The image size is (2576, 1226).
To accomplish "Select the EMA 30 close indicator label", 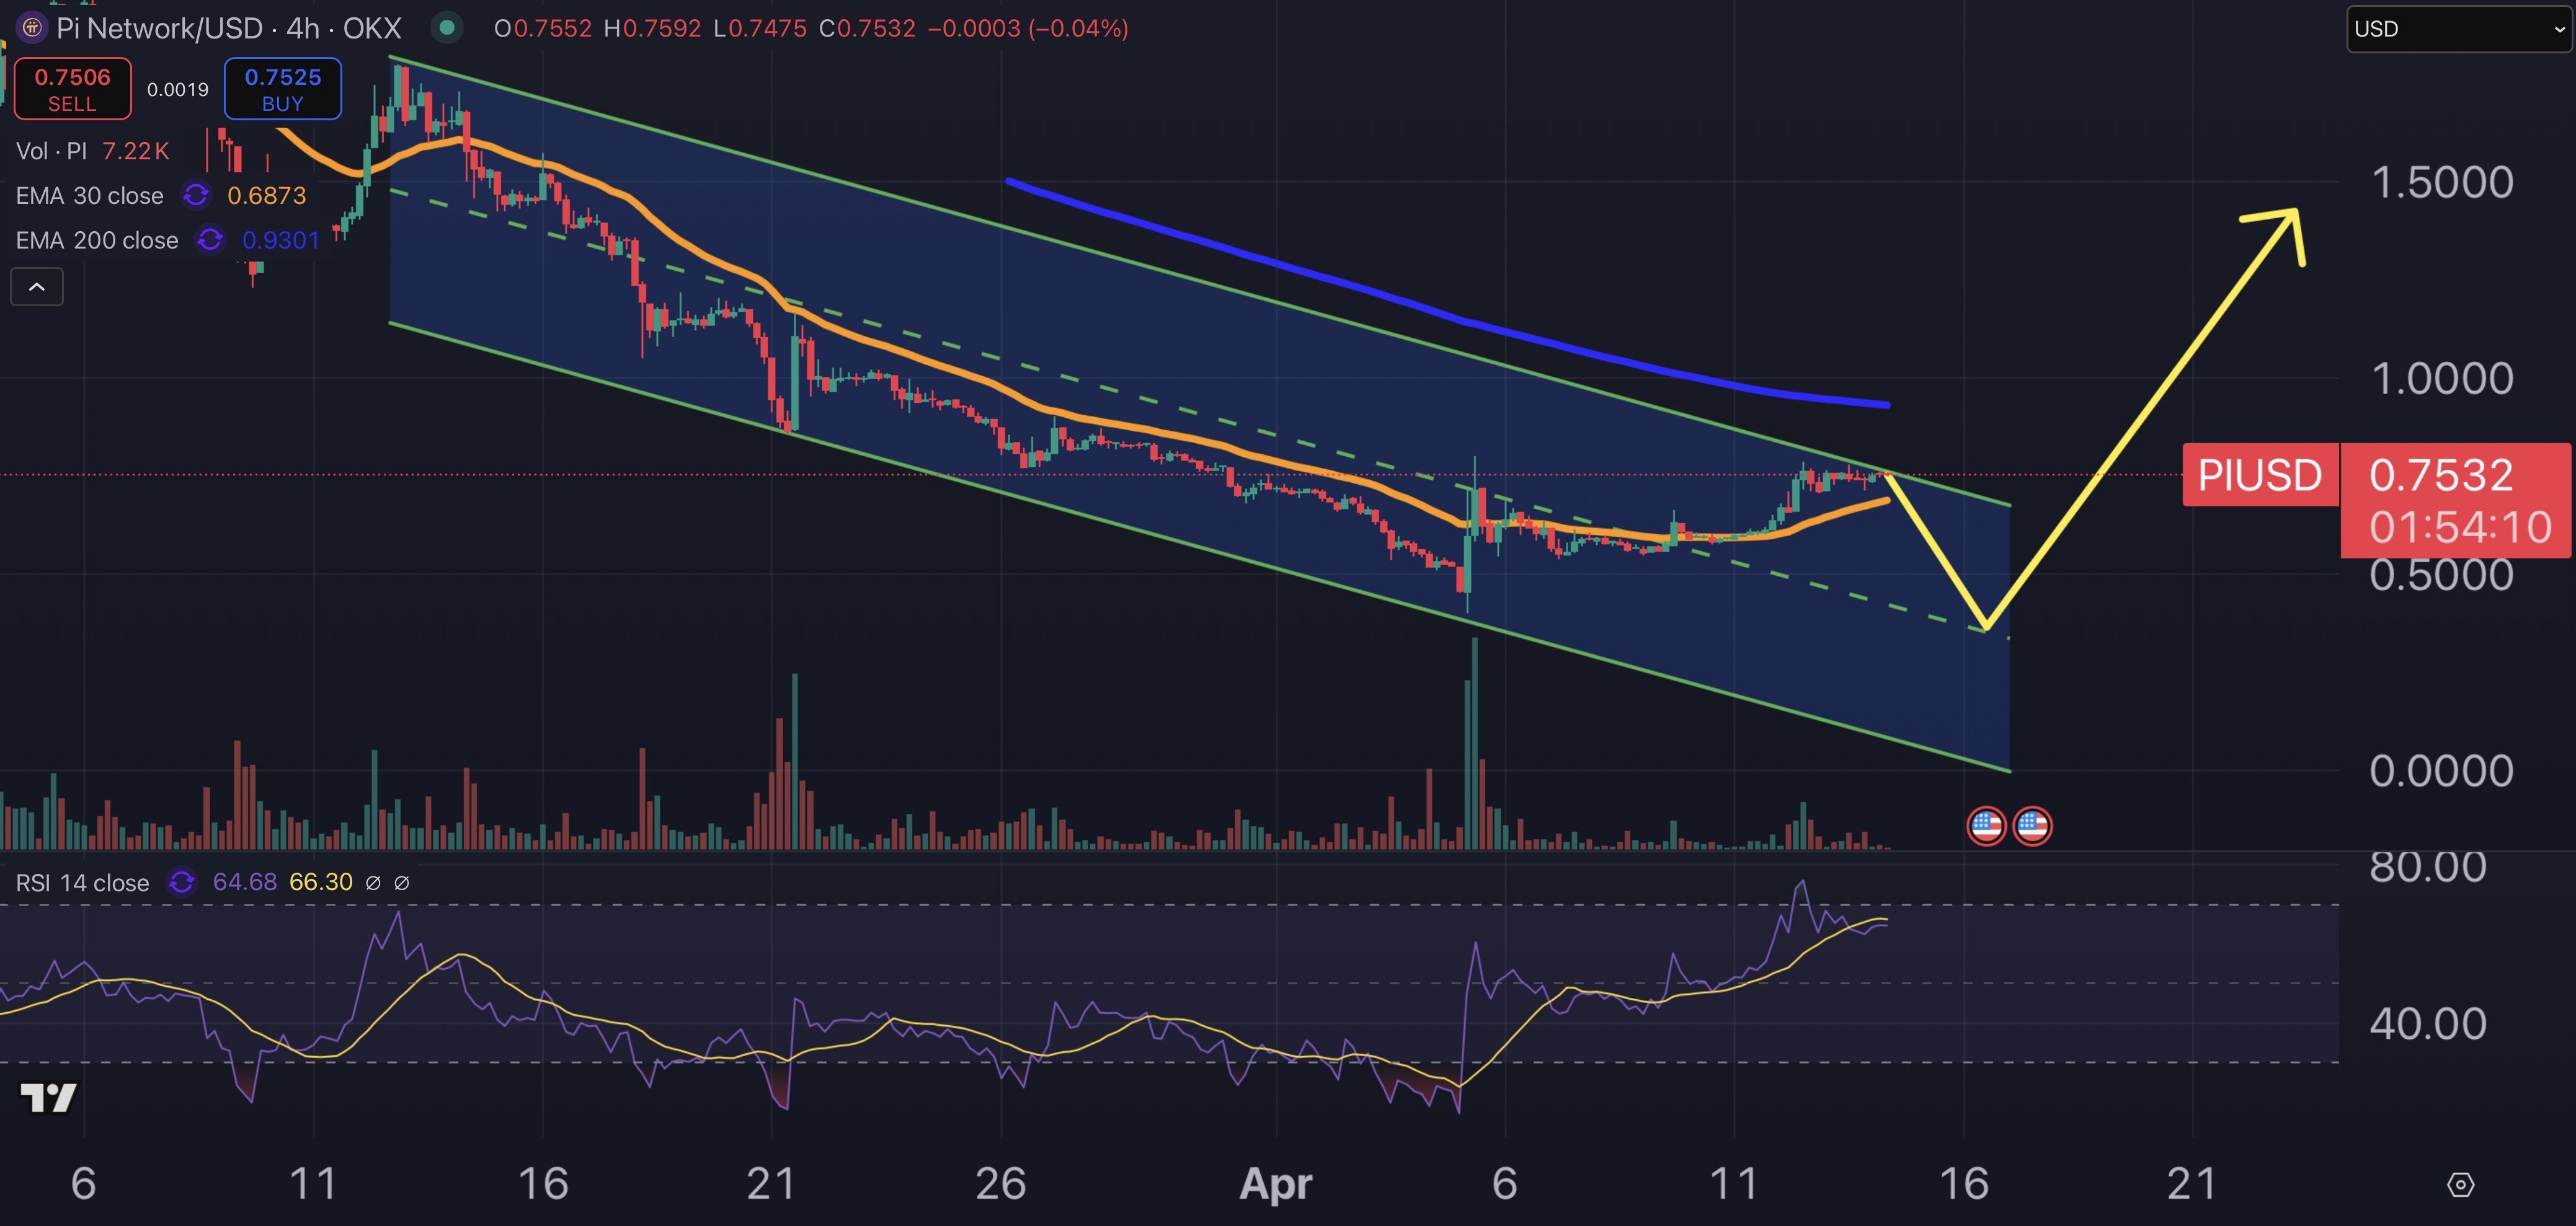I will tap(89, 196).
